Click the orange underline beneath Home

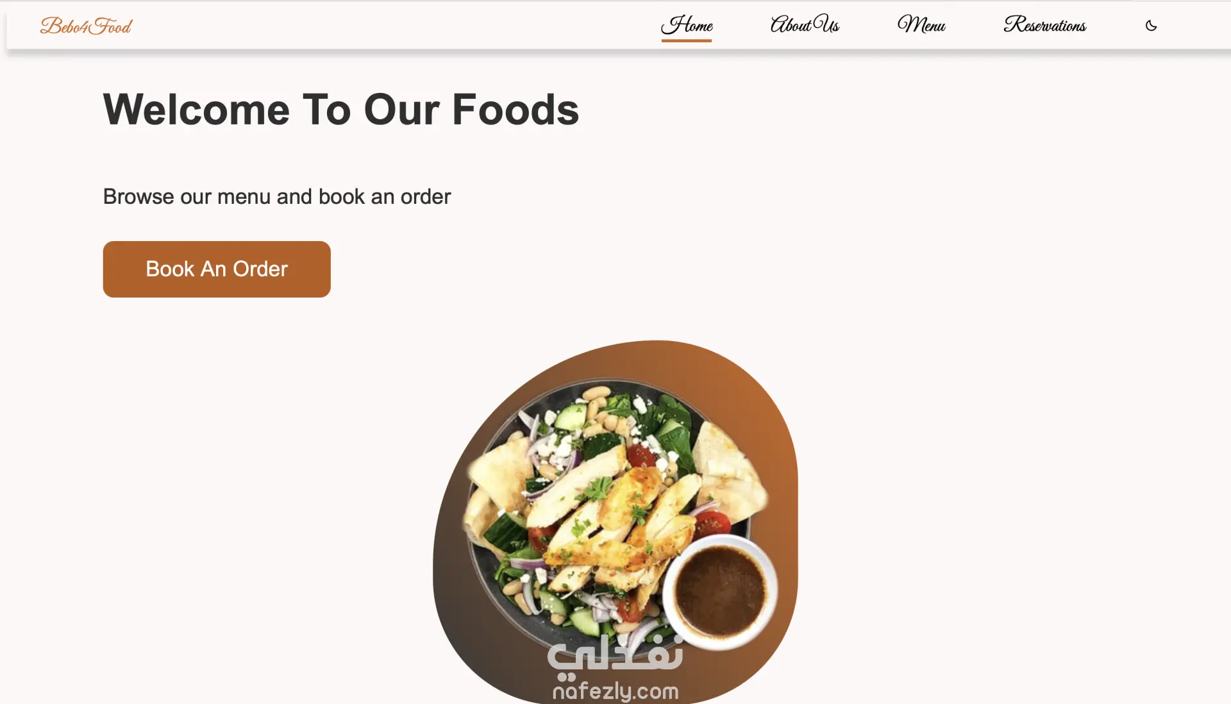pyautogui.click(x=687, y=40)
